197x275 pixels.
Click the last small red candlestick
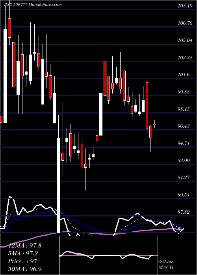(154, 124)
